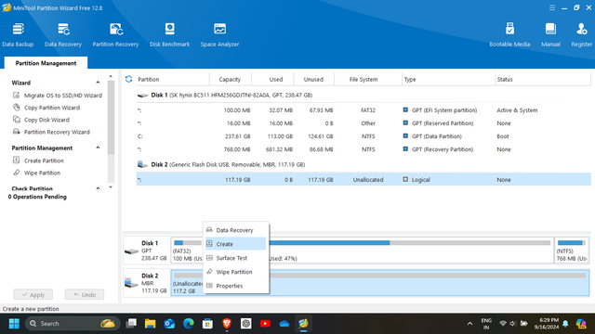The height and width of the screenshot is (334, 595).
Task: Switch to the Partition Management tab
Action: (46, 63)
